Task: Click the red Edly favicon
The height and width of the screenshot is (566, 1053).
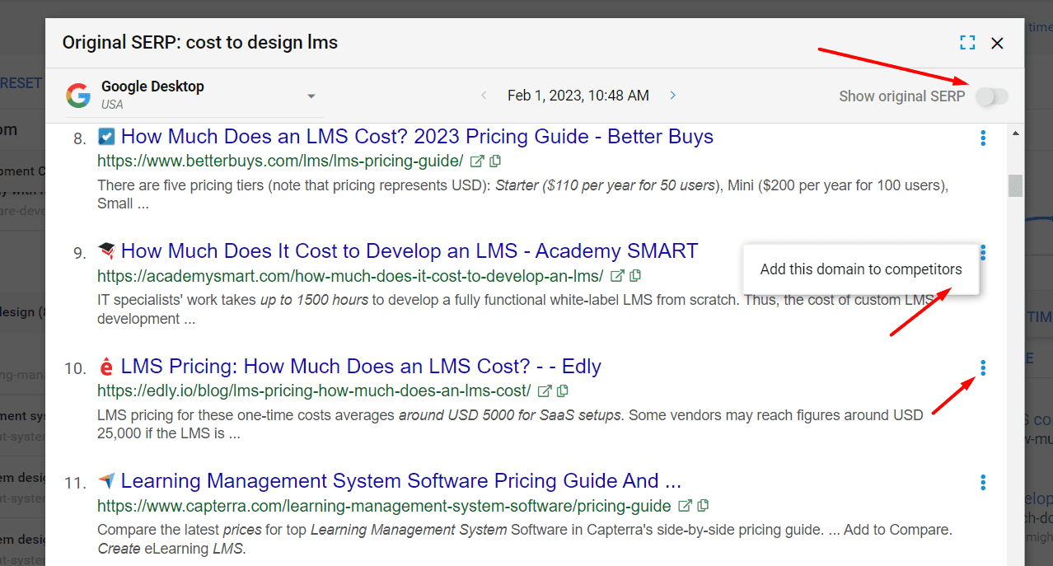Action: [x=105, y=366]
